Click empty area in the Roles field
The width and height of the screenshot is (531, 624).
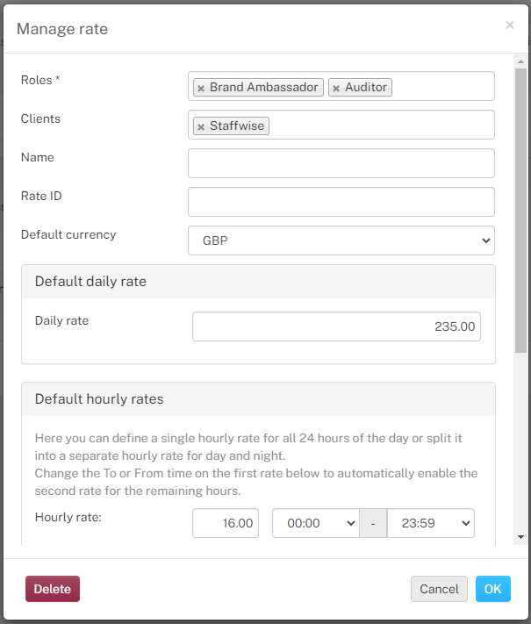(441, 86)
